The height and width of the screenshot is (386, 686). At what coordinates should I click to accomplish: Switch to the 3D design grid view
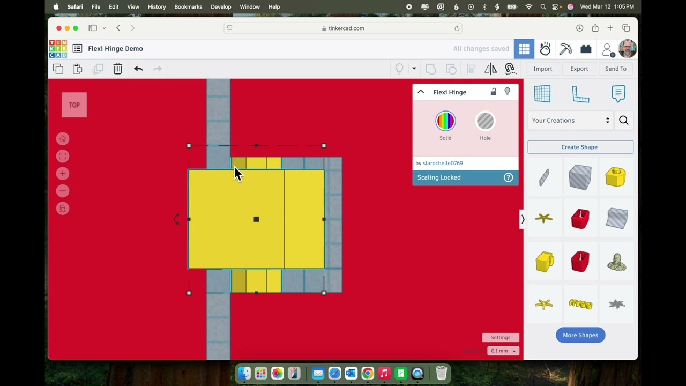pyautogui.click(x=524, y=49)
